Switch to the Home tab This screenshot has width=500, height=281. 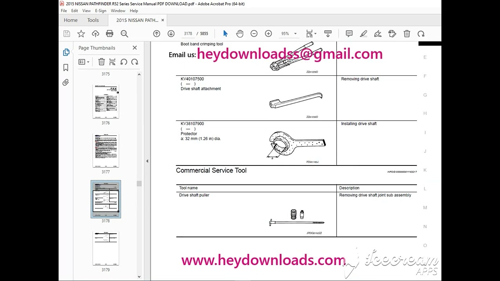pyautogui.click(x=71, y=20)
